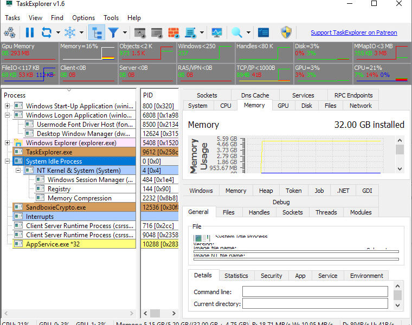The height and width of the screenshot is (325, 412).
Task: Toggle the process tree view button
Action: 96,32
